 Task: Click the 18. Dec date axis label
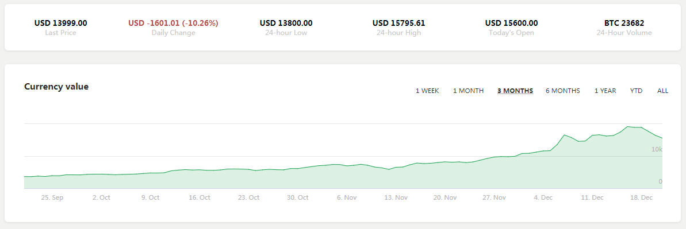[x=641, y=197]
